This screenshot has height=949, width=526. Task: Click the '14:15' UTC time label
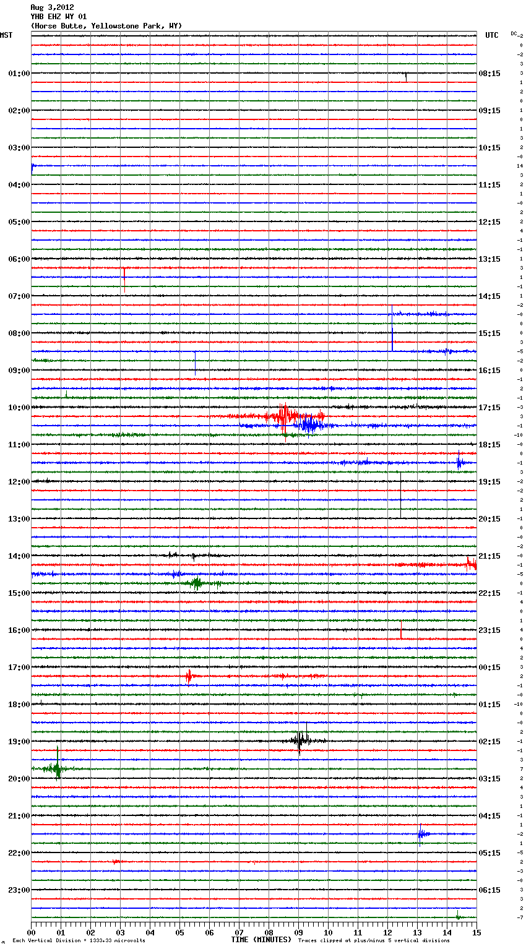(489, 296)
